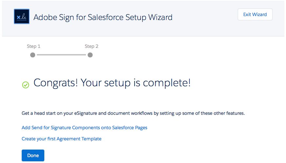Click the 'Get a head start' description text
Image resolution: width=286 pixels, height=163 pixels.
(x=133, y=113)
